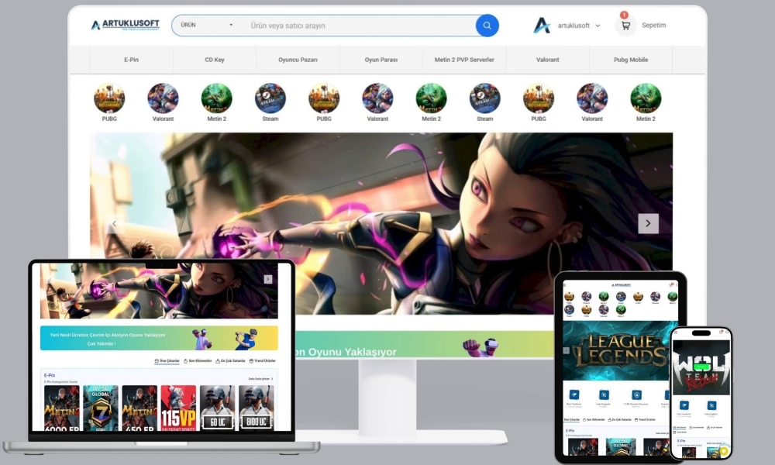Go to previous slide on the tablet
The height and width of the screenshot is (465, 775).
pyautogui.click(x=567, y=351)
